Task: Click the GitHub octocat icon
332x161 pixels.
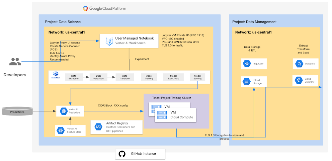Action: coord(122,154)
